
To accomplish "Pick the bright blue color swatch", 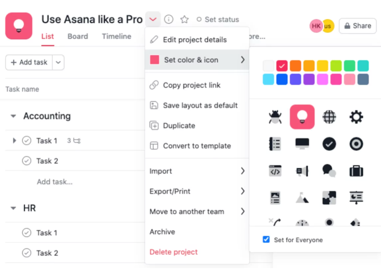I will click(x=282, y=79).
